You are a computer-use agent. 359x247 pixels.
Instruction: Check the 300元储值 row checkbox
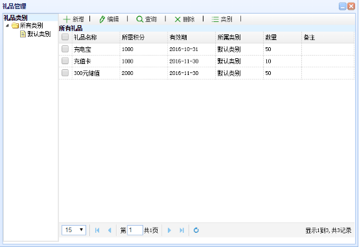[65, 73]
